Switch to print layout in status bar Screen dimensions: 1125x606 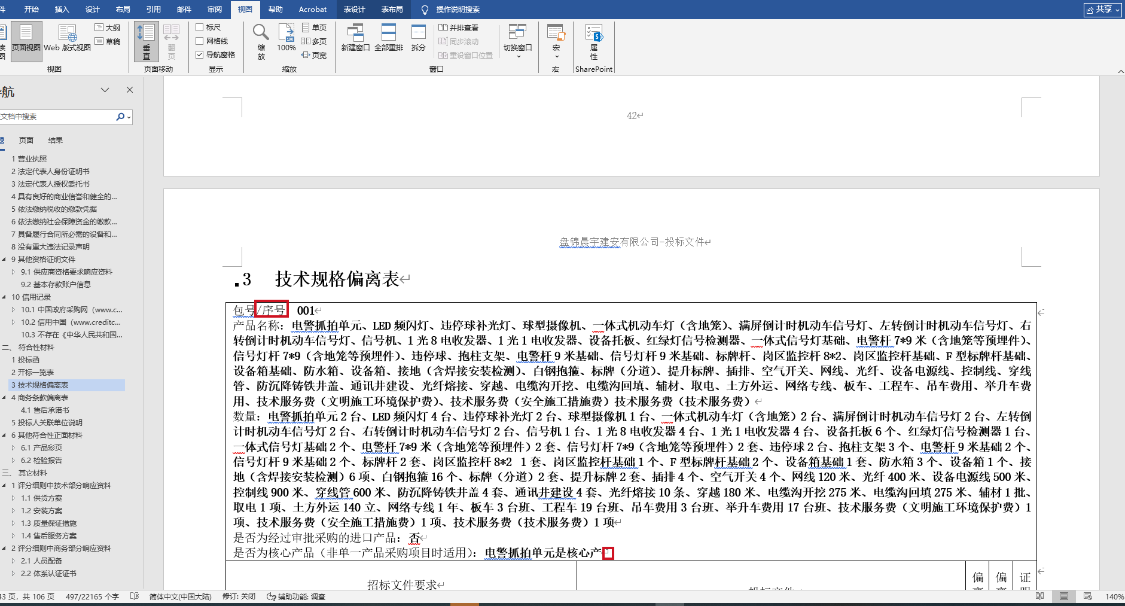pyautogui.click(x=1064, y=596)
